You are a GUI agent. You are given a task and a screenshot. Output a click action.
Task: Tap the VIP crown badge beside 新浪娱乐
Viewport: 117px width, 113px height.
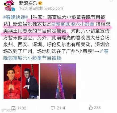40,3
